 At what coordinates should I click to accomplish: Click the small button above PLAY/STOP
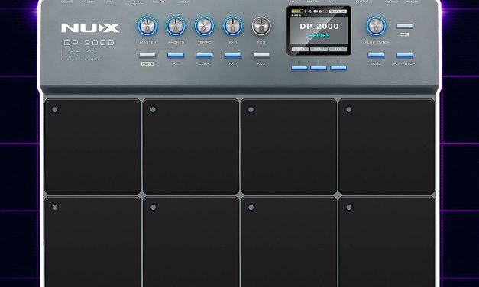point(404,26)
